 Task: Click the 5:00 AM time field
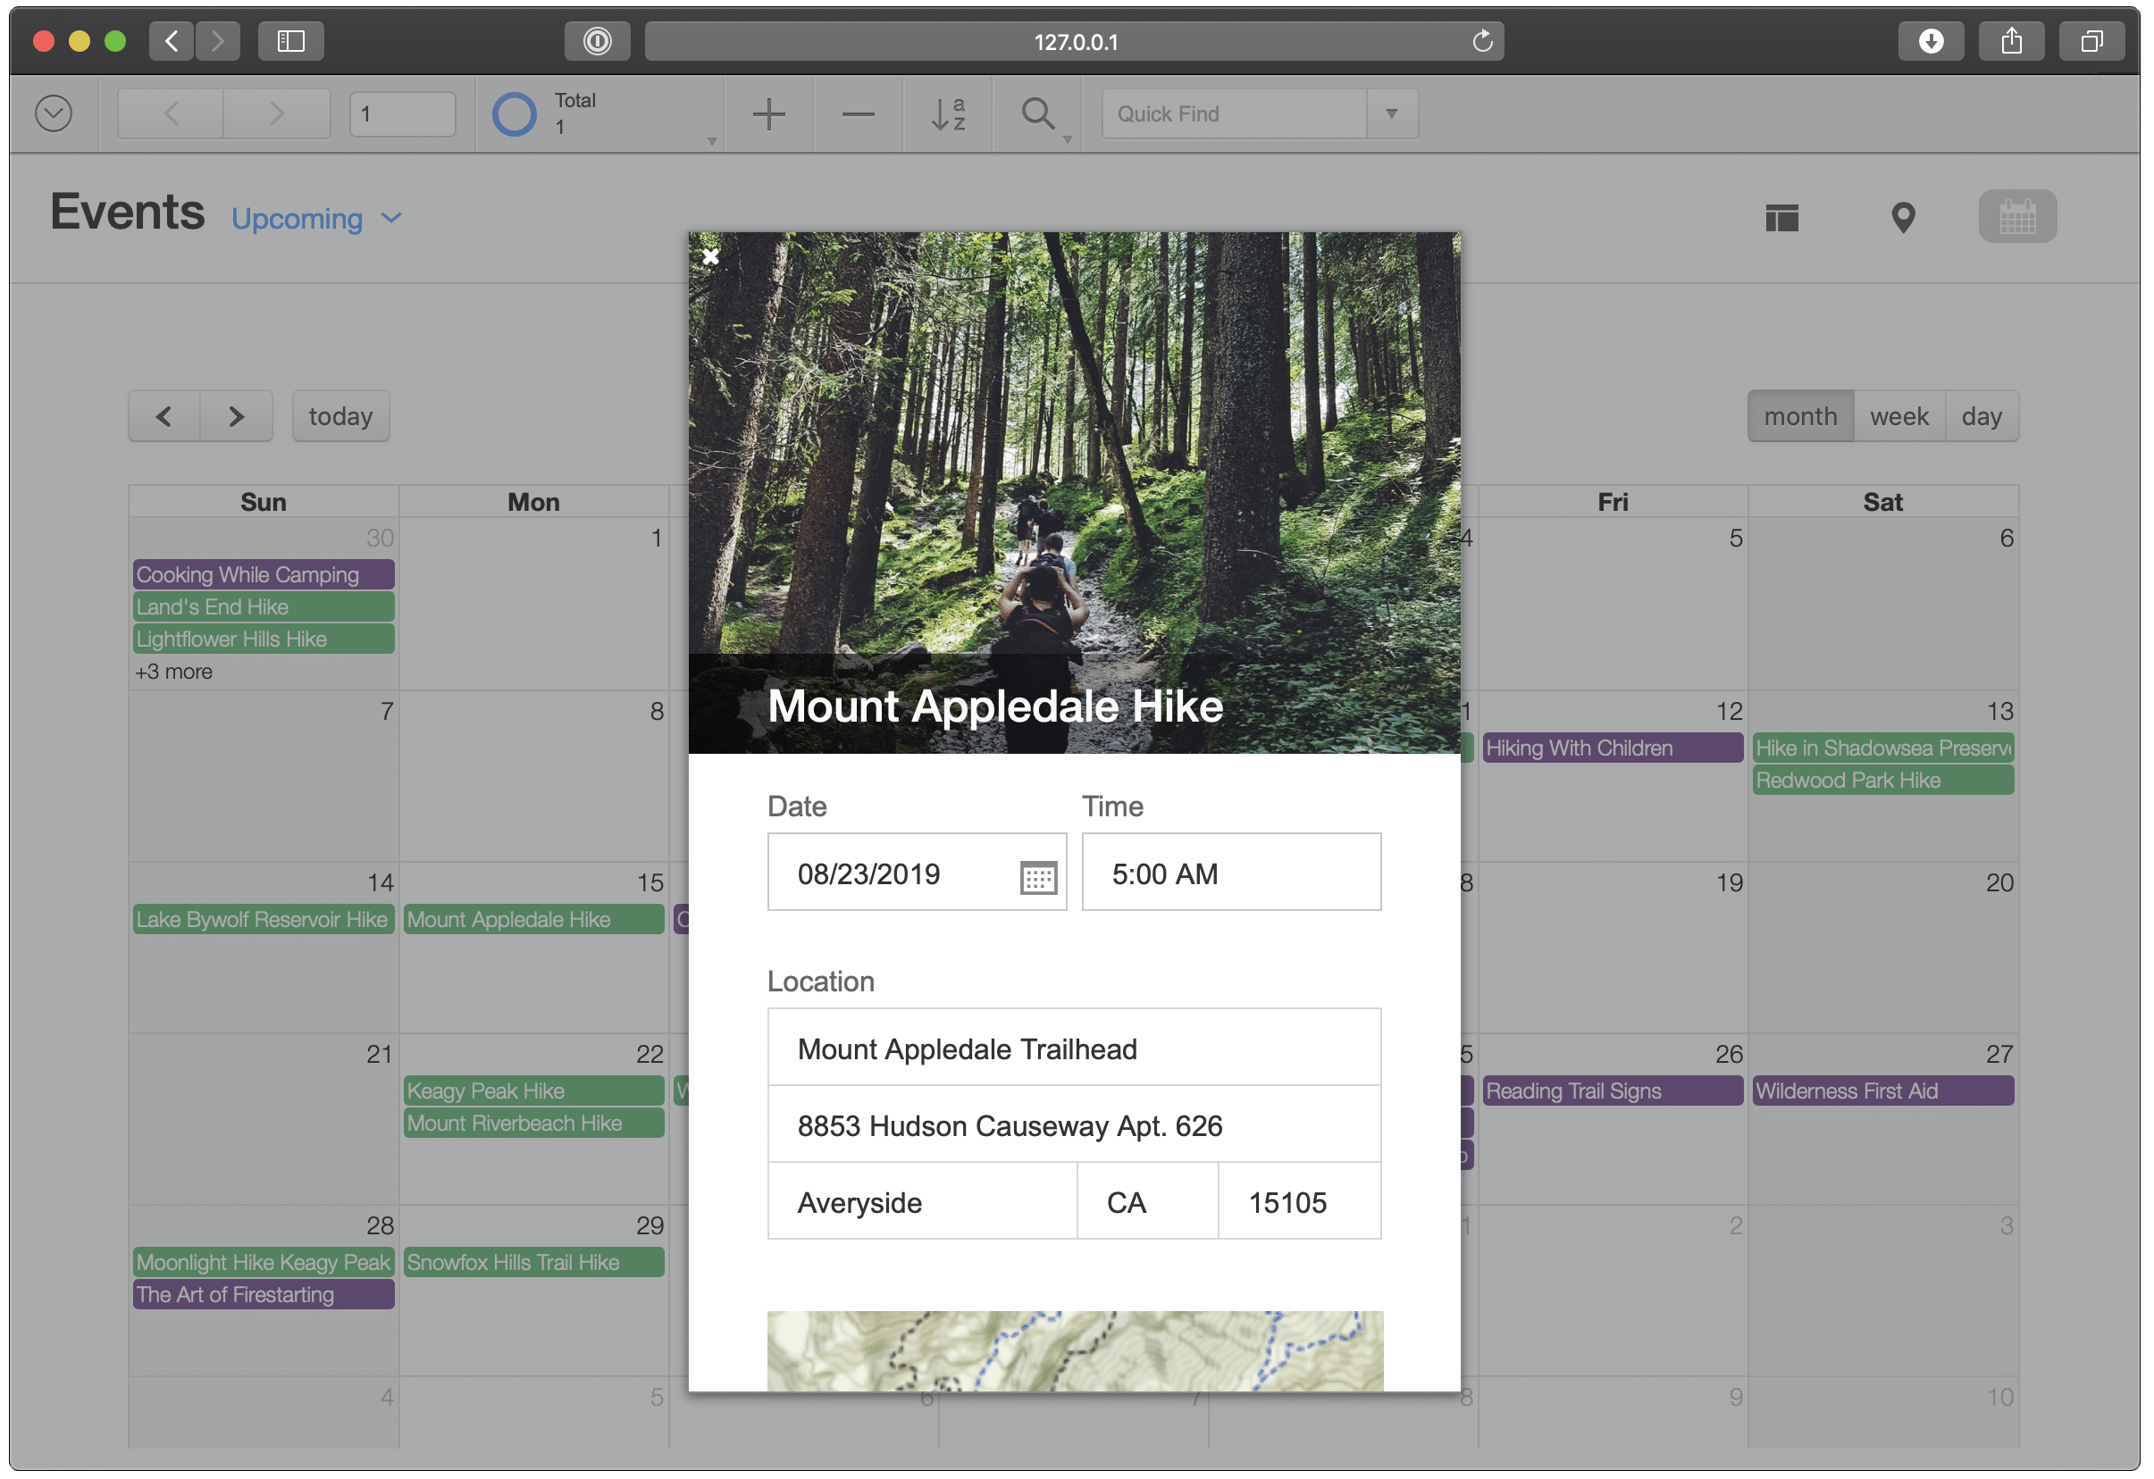tap(1230, 872)
